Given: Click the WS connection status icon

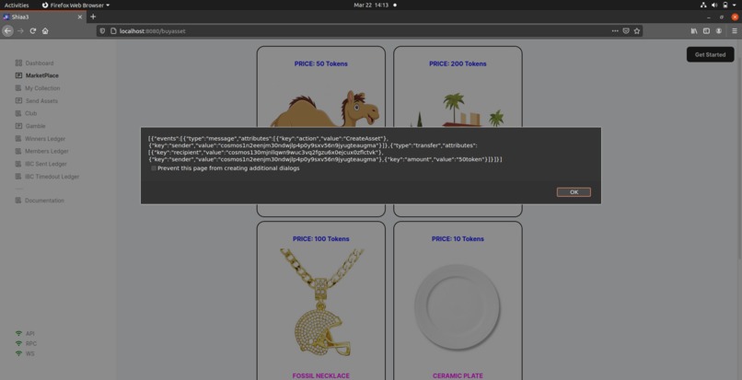Looking at the screenshot, I should (18, 353).
